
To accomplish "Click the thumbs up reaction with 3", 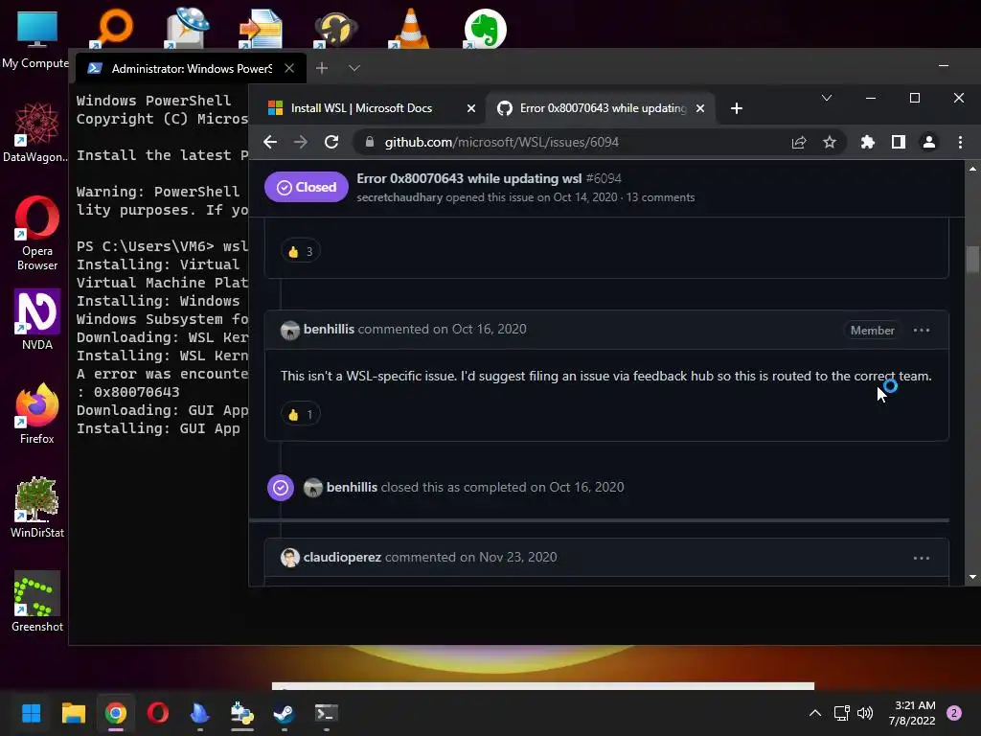I will pos(300,252).
